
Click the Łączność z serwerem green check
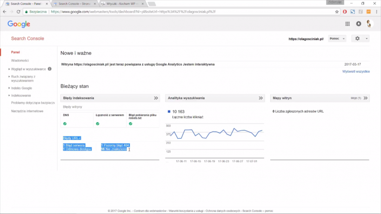[98, 123]
